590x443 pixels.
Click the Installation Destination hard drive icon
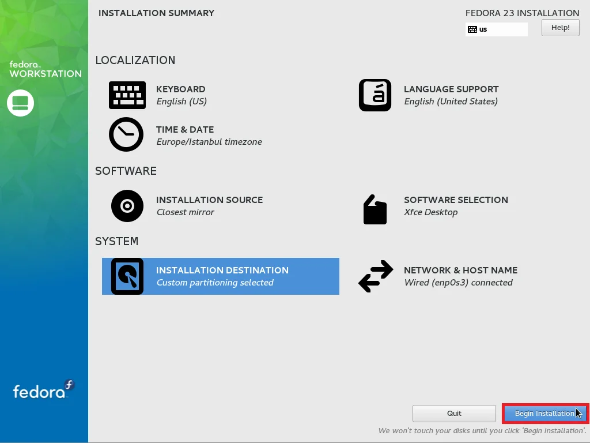127,276
